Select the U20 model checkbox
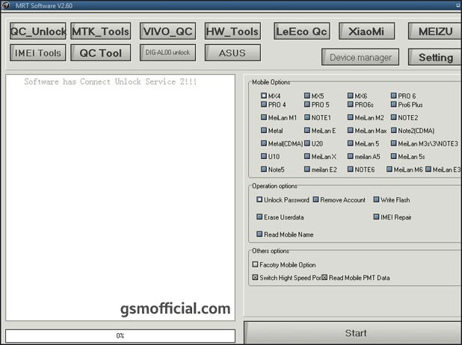 [307, 143]
